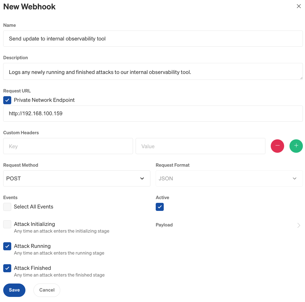Toggle the Active checkbox off
Screen dimensions: 305x302
pyautogui.click(x=160, y=207)
